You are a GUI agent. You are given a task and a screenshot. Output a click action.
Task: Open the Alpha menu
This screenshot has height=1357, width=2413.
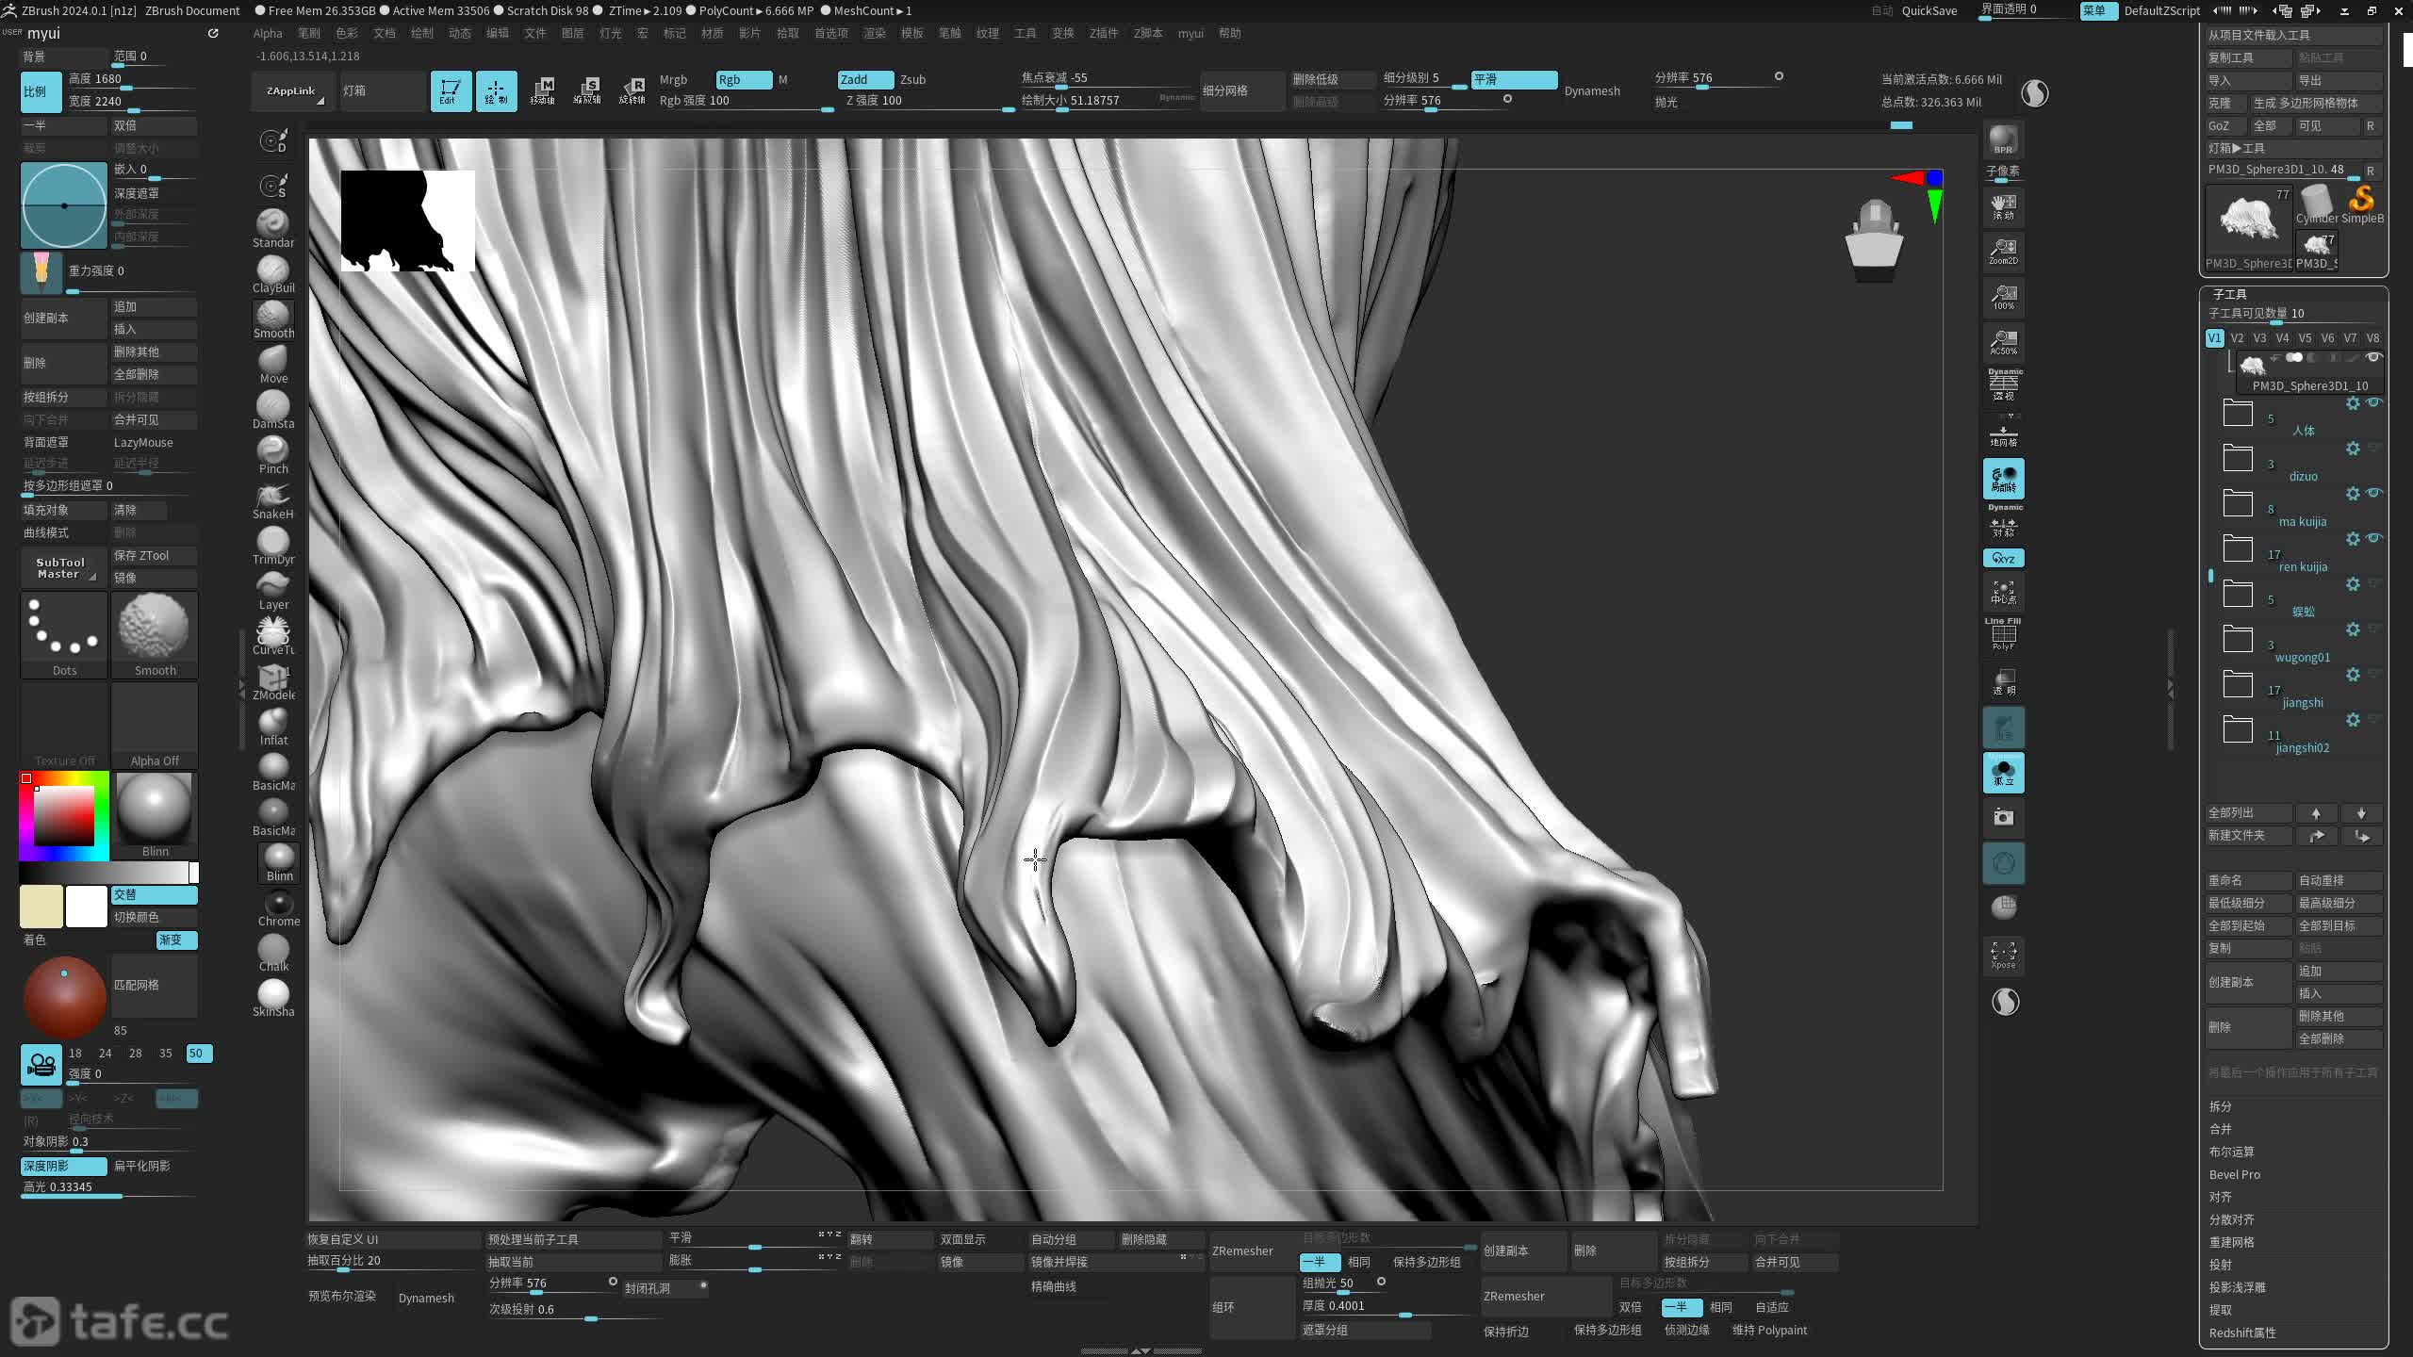[268, 33]
